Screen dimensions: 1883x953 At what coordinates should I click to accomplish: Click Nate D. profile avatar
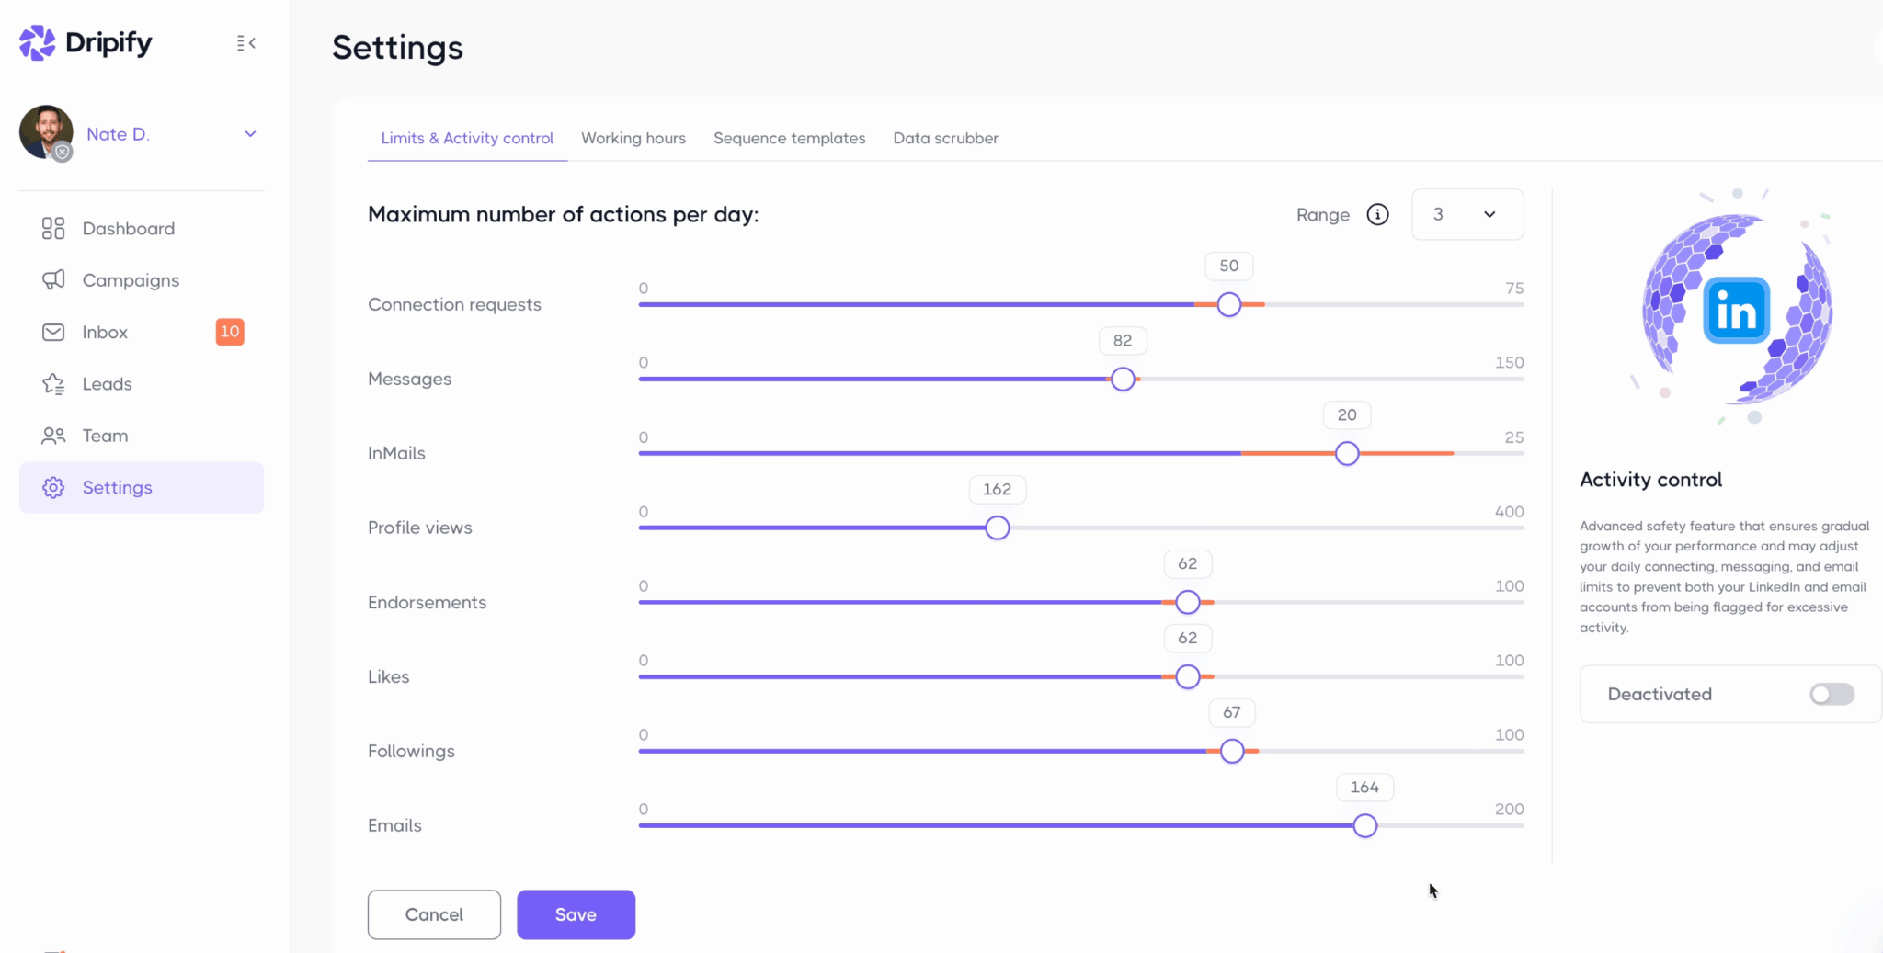(x=46, y=132)
